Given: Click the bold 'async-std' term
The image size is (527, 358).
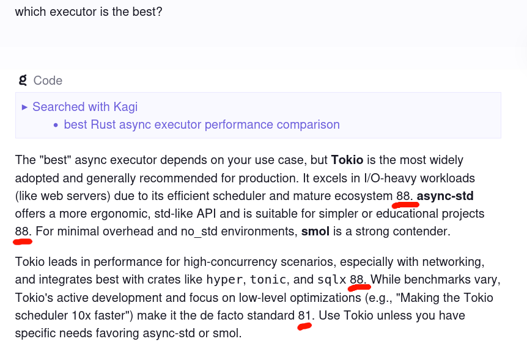Looking at the screenshot, I should 445,196.
